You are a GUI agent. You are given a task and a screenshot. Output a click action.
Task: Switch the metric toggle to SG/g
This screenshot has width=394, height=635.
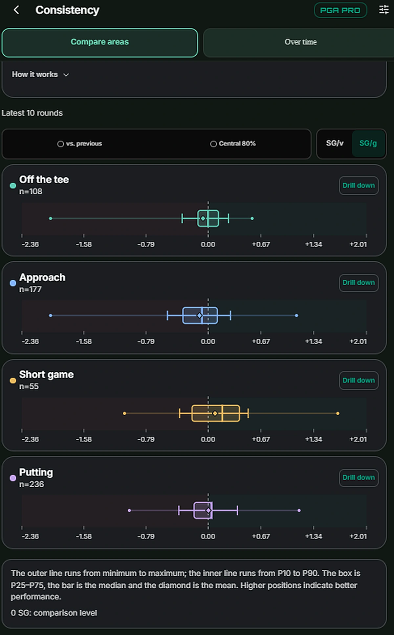[x=368, y=143]
